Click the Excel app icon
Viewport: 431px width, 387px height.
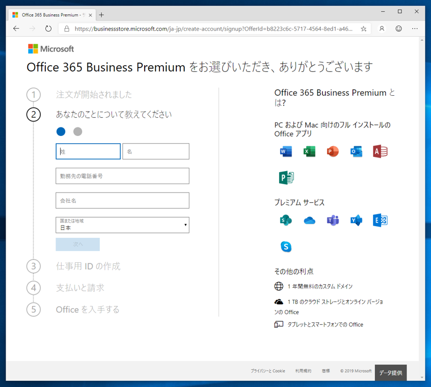[310, 151]
